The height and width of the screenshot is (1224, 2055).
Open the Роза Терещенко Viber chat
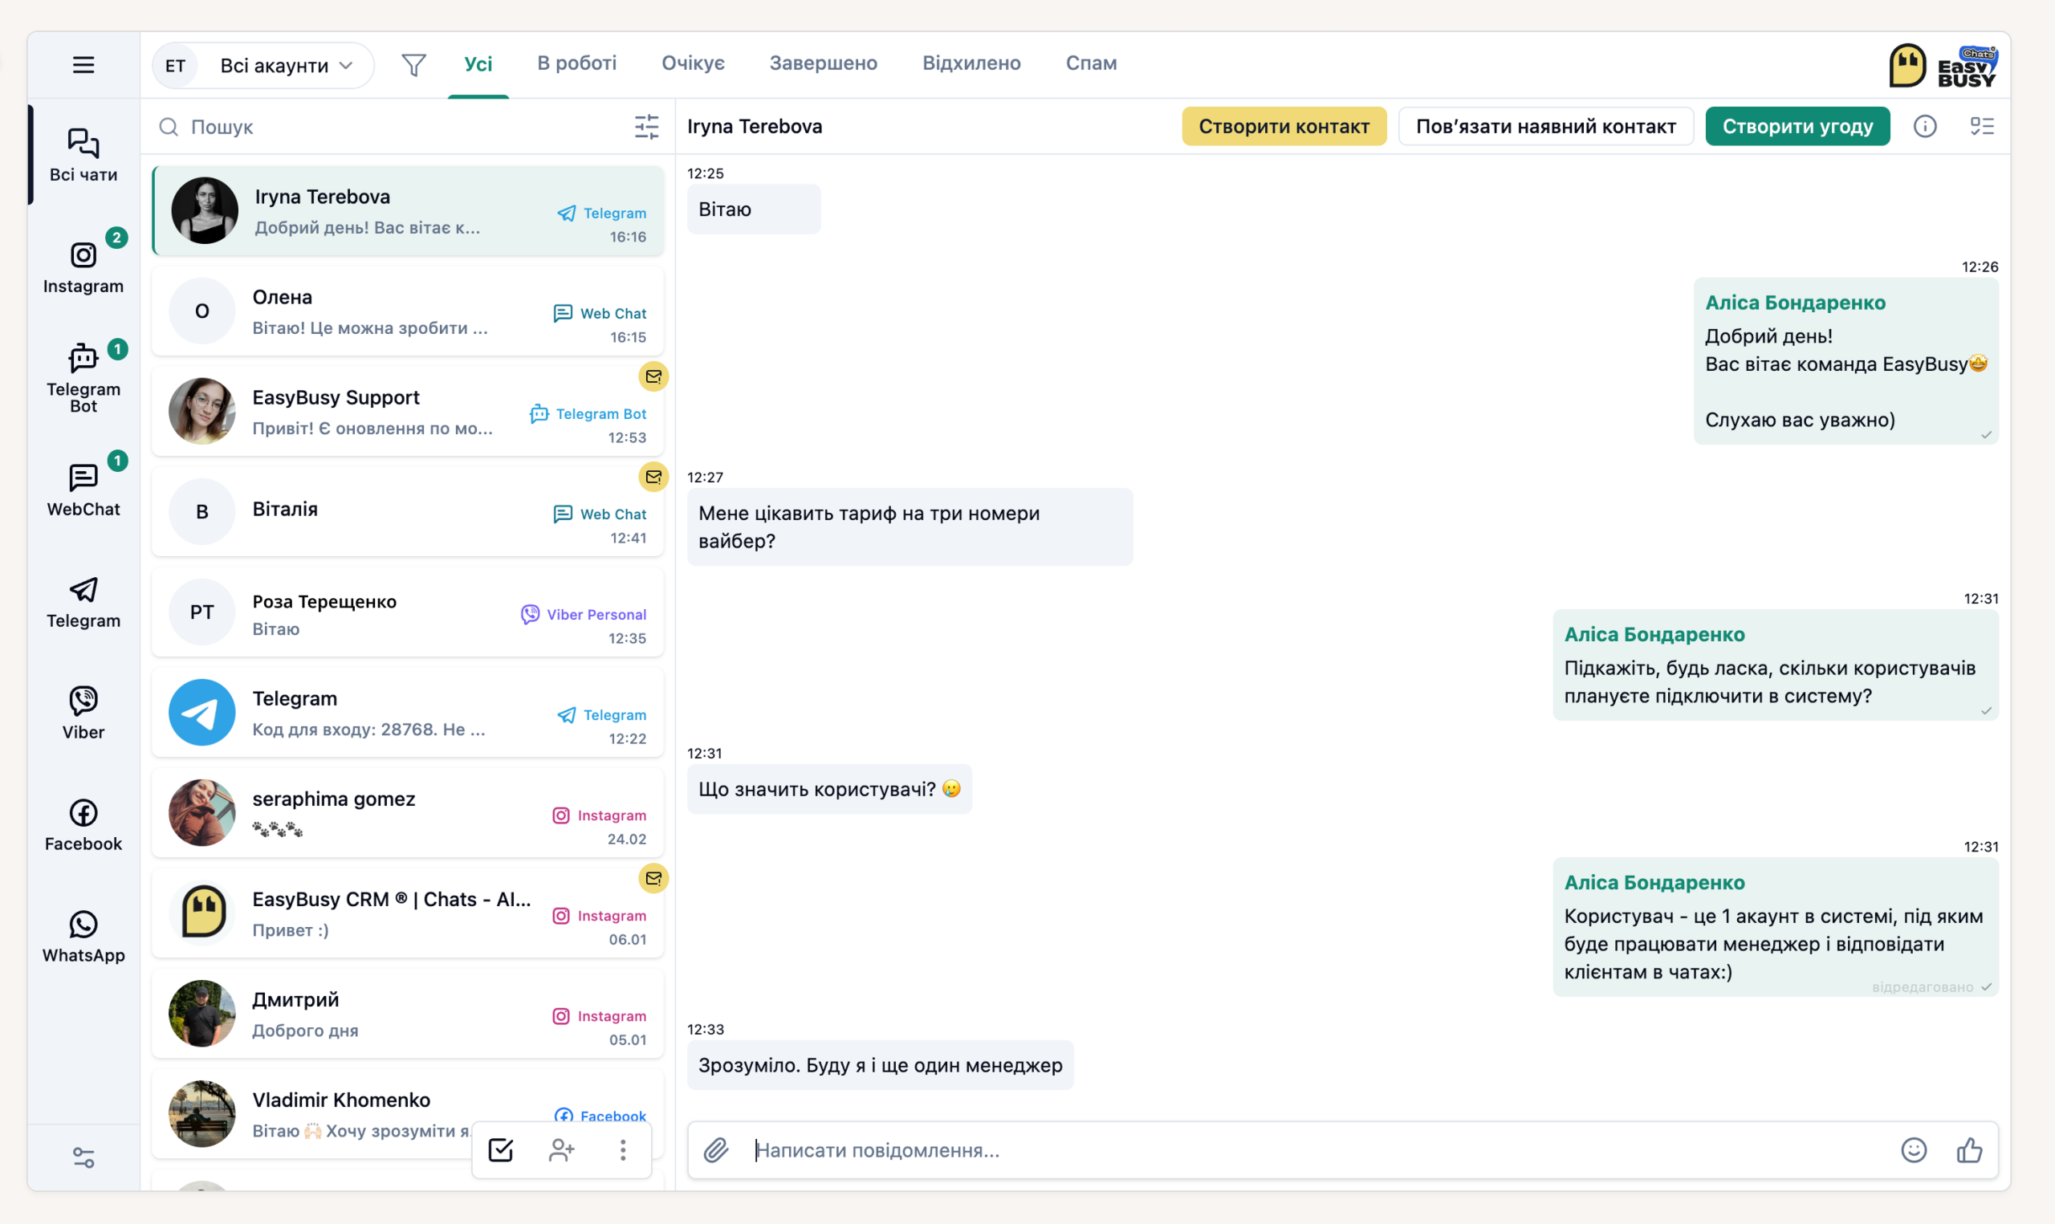click(x=407, y=612)
